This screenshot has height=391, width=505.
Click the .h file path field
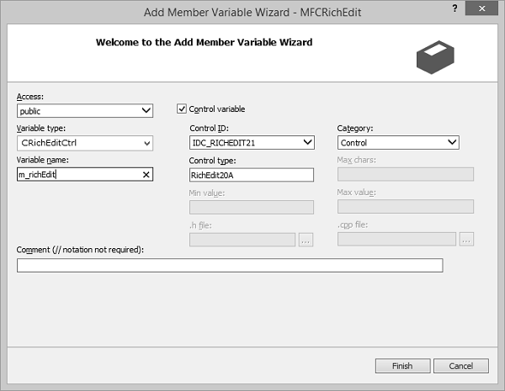click(x=242, y=240)
